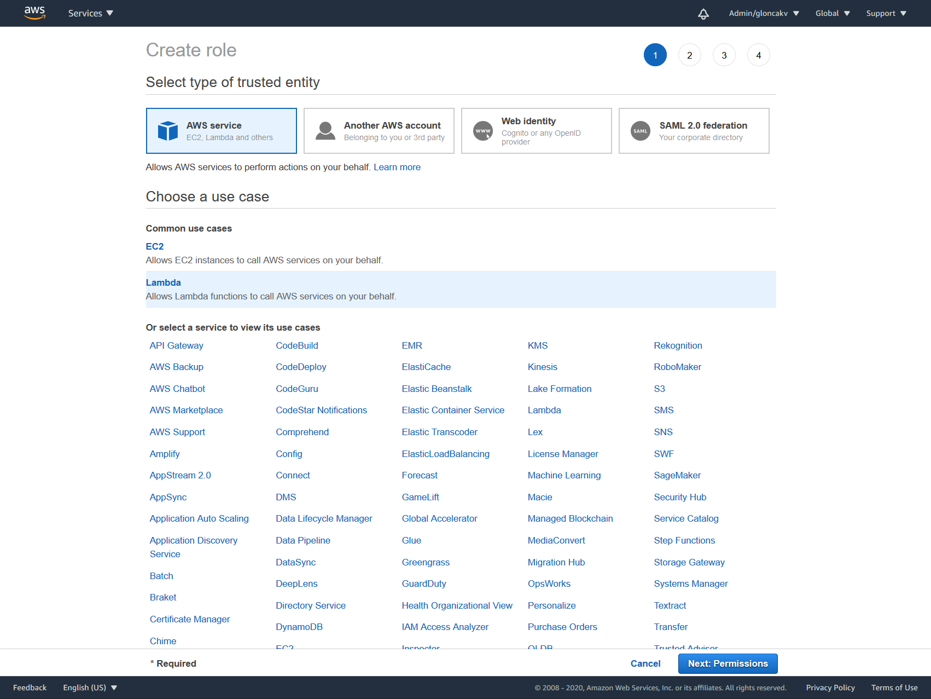Viewport: 931px width, 699px height.
Task: Select the Systems Manager service
Action: click(691, 584)
